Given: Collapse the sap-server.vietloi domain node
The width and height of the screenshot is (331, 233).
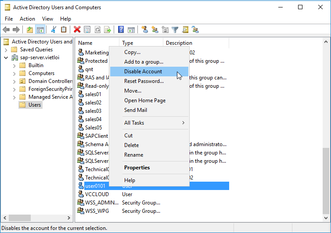Looking at the screenshot, I should pyautogui.click(x=6, y=57).
